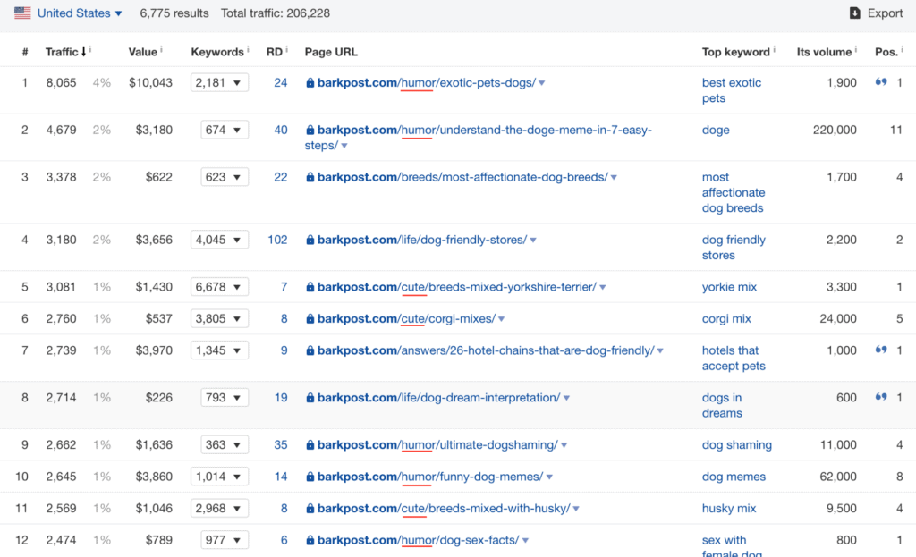Click the RD value 35 link
916x557 pixels.
click(x=281, y=445)
